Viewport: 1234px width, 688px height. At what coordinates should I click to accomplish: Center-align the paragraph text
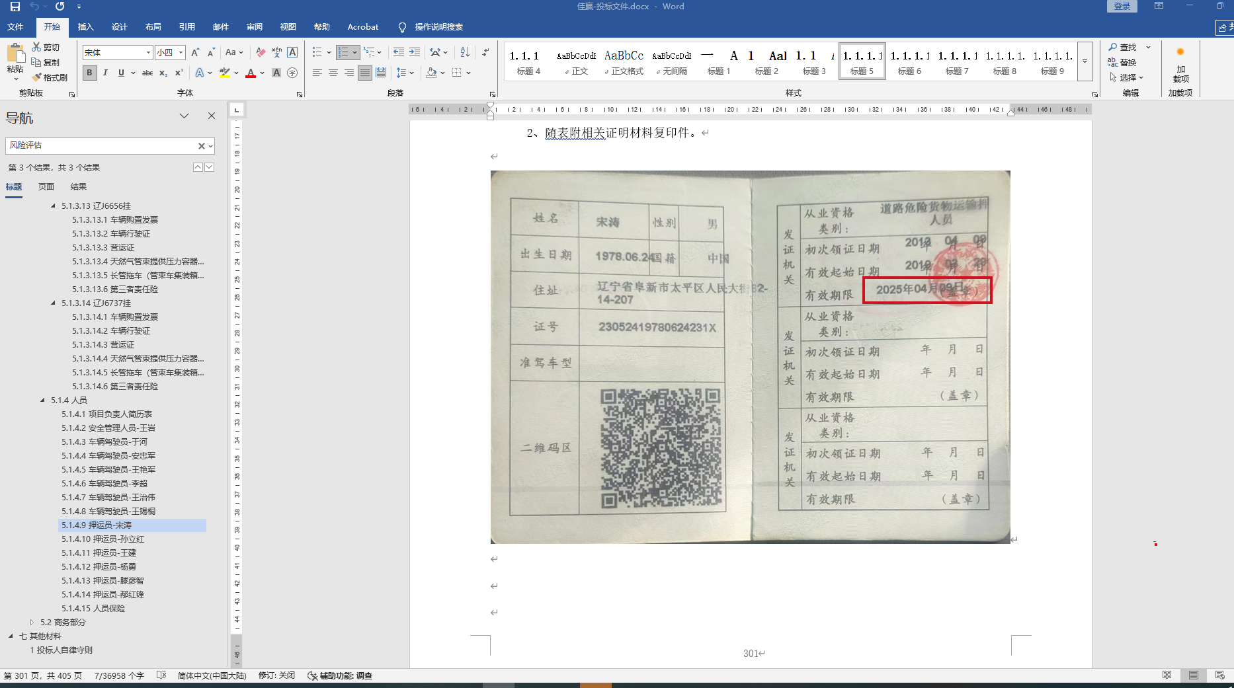tap(333, 73)
